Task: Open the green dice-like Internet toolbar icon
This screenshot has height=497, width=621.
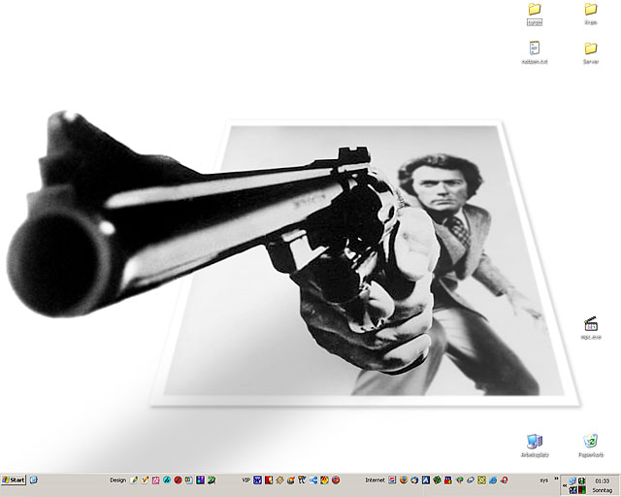Action: (x=437, y=480)
